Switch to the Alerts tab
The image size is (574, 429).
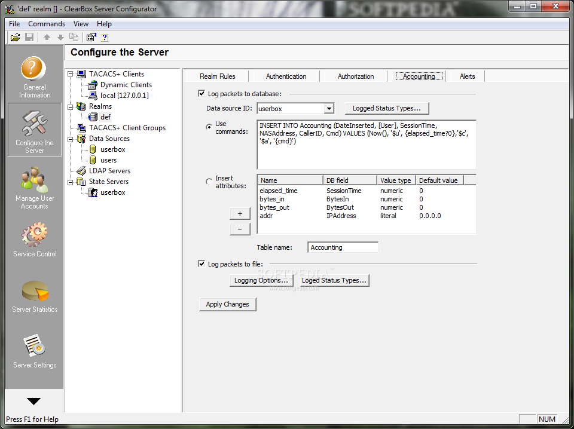pos(467,76)
